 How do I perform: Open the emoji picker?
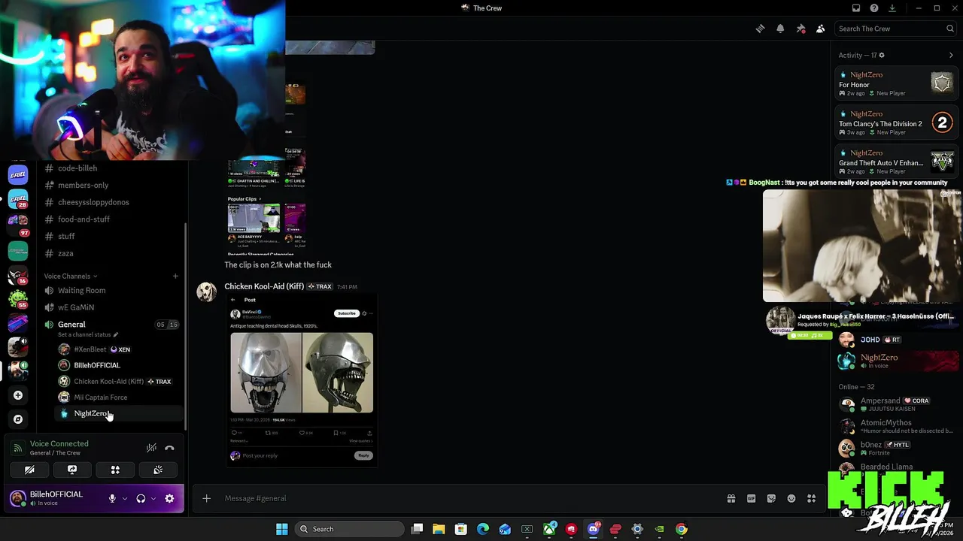(791, 498)
